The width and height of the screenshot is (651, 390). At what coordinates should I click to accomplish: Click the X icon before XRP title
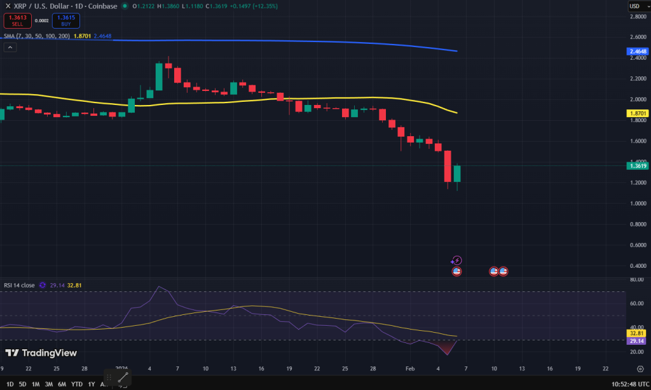8,6
